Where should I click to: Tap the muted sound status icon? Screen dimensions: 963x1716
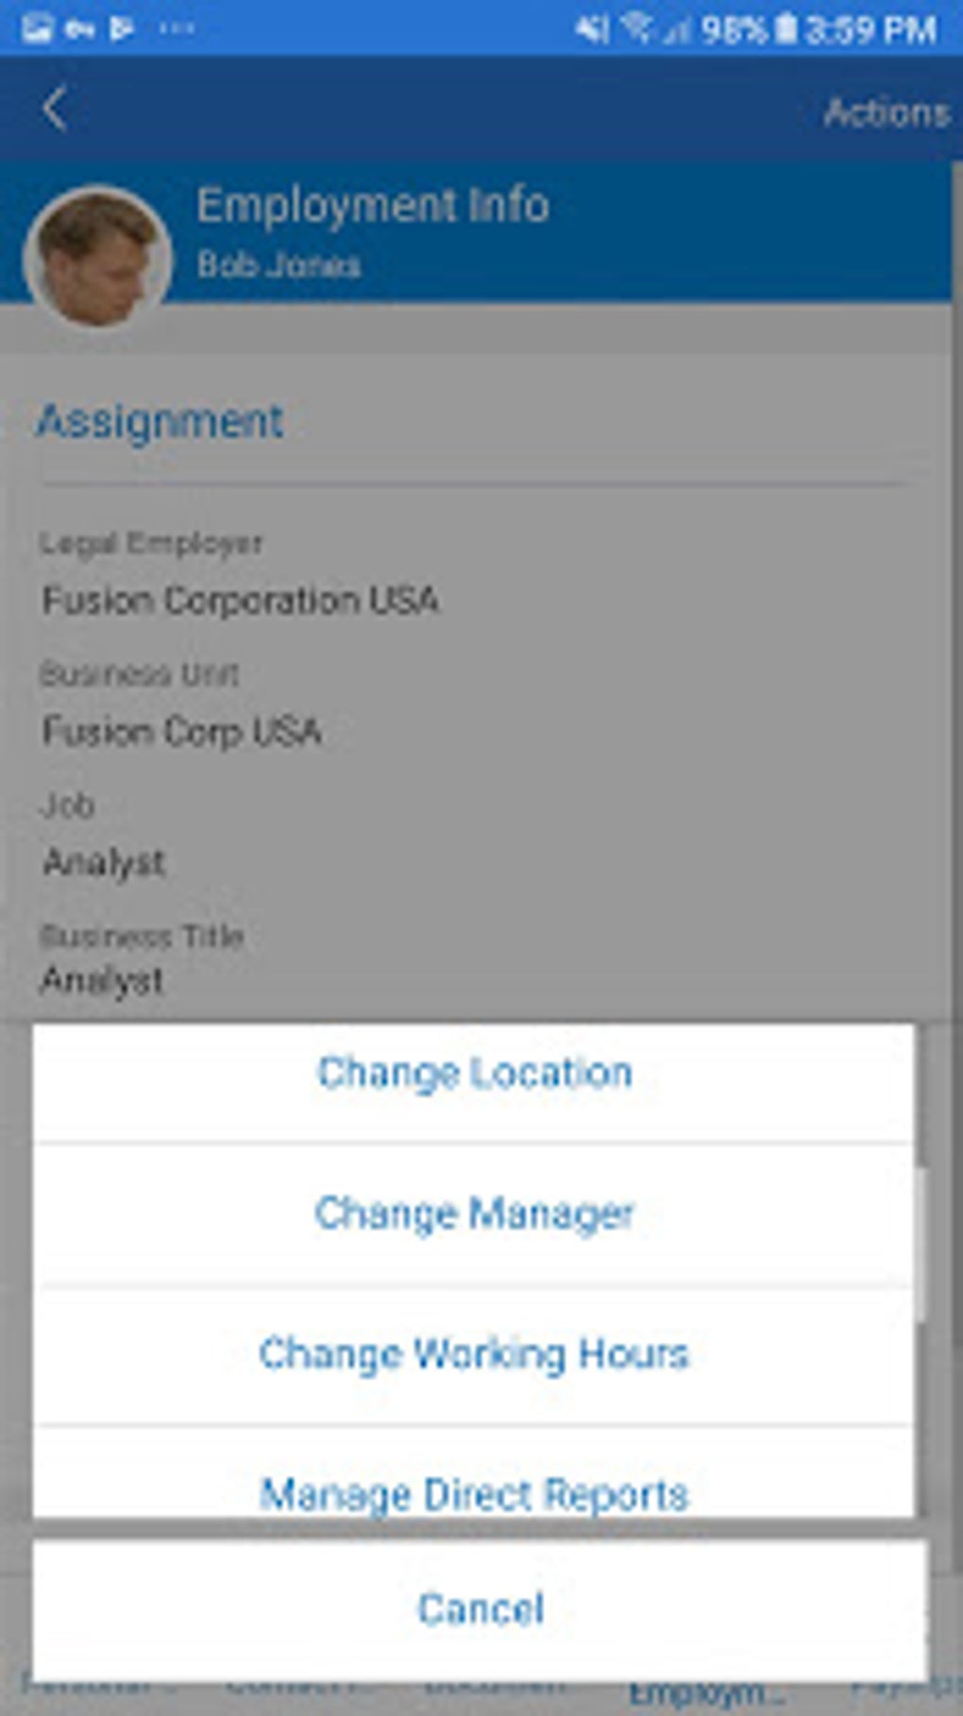(x=592, y=29)
